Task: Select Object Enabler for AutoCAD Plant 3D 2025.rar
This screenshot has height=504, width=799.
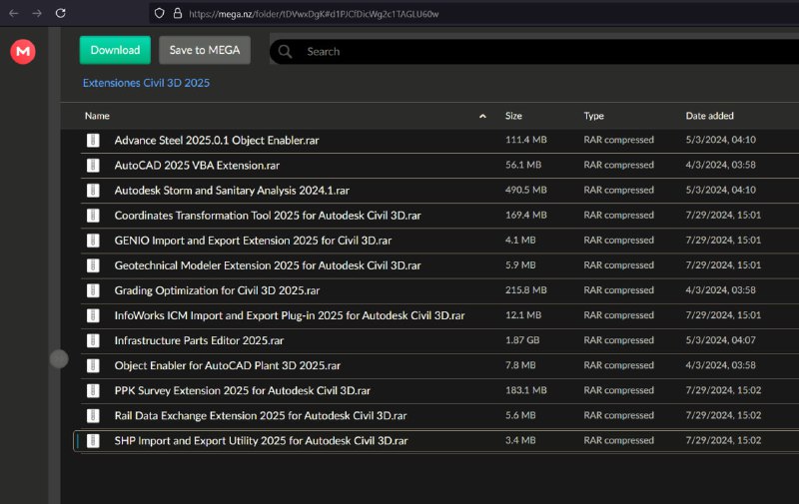Action: point(228,365)
